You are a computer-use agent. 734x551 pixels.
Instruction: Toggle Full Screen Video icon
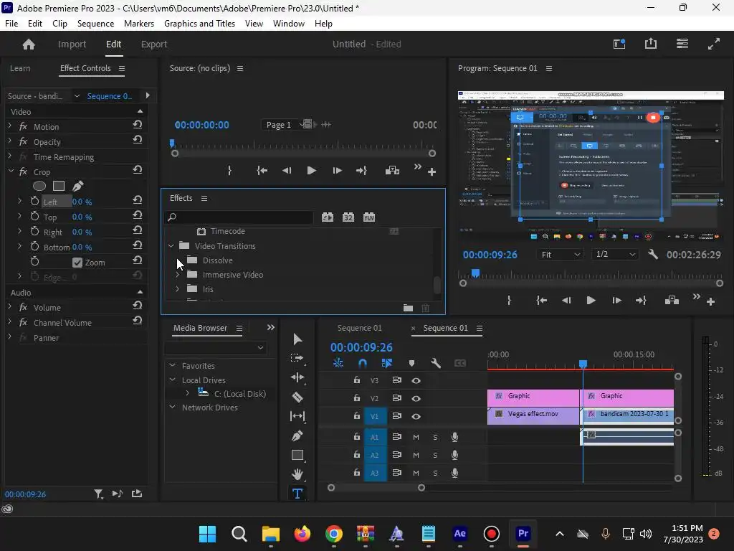pos(714,44)
